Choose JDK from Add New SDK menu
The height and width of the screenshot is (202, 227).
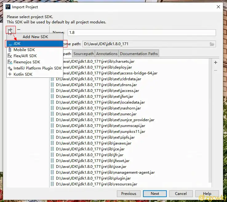34,44
